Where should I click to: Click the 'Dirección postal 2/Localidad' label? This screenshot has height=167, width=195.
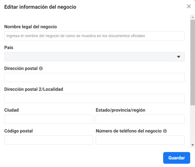(x=34, y=89)
